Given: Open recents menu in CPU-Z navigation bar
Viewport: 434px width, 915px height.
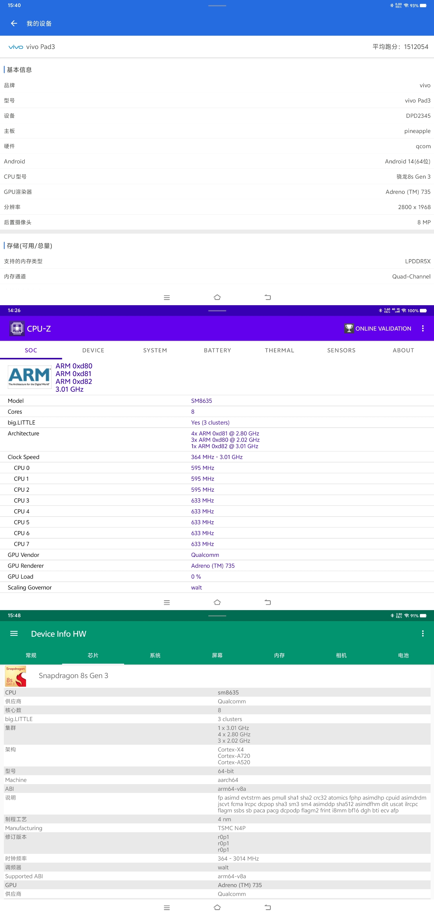Looking at the screenshot, I should coord(167,602).
